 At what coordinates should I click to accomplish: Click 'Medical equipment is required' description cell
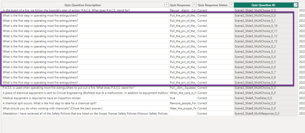tap(85, 98)
